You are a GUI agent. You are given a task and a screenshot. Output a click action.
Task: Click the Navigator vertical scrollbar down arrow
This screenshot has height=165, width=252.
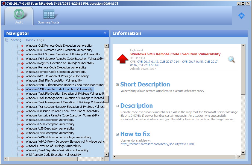107,154
